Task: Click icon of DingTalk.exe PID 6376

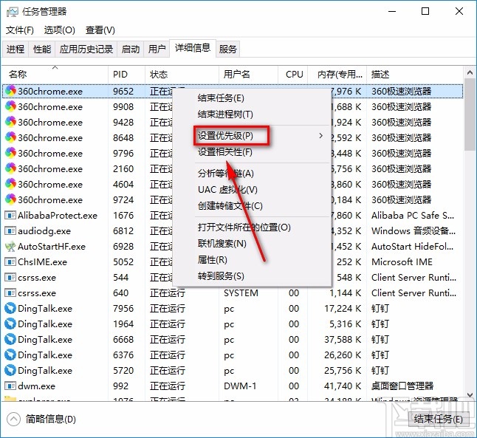Action: click(10, 355)
